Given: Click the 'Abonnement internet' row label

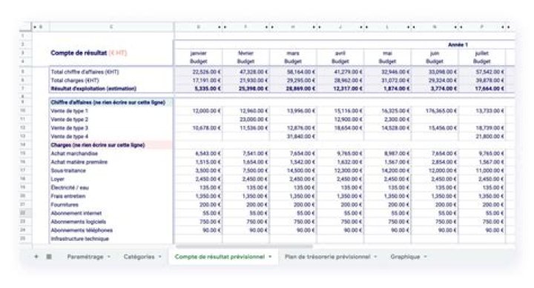Looking at the screenshot, I should (x=76, y=213).
